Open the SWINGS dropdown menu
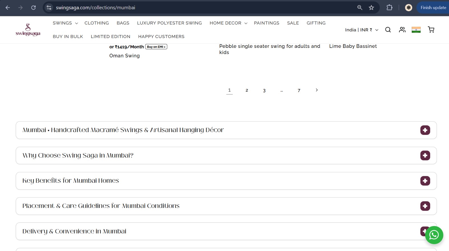 (x=65, y=23)
